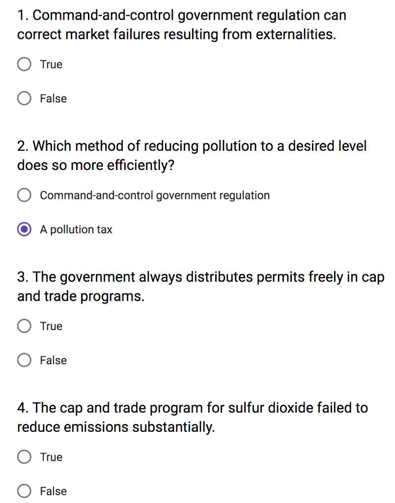Click the Command-and-control regulation label text

(x=155, y=195)
